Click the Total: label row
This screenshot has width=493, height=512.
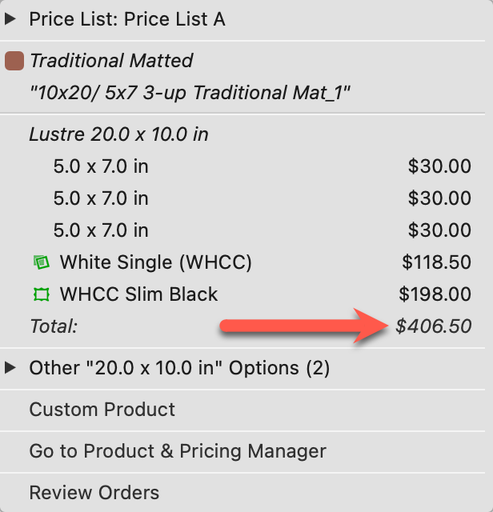[x=54, y=326]
